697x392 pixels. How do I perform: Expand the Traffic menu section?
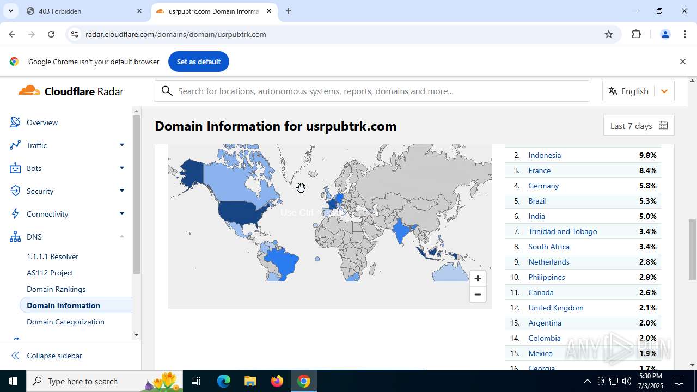(x=122, y=145)
